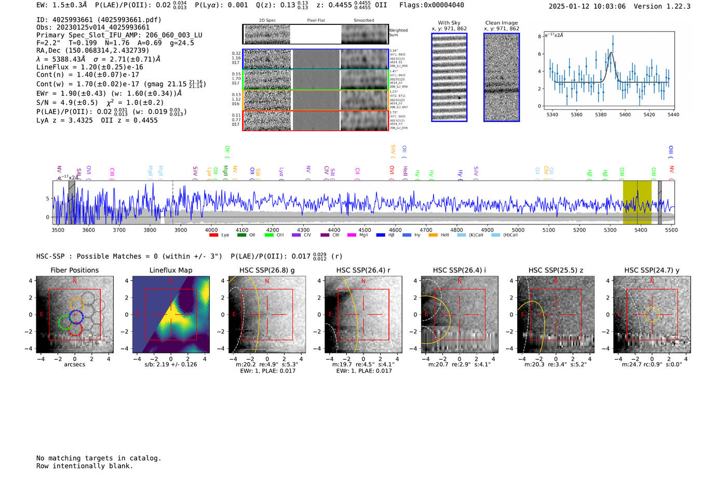Click the Clean Image 2D cutout

tap(502, 77)
